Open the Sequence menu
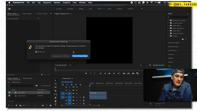This screenshot has height=111, width=197. 47,2
